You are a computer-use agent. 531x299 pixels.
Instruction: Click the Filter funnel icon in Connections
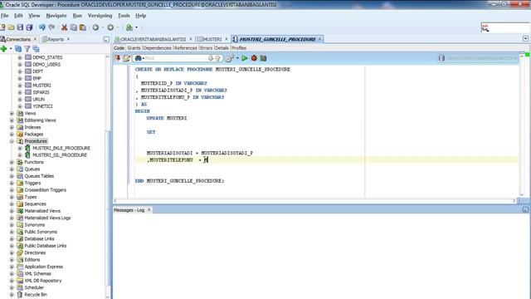coord(27,49)
